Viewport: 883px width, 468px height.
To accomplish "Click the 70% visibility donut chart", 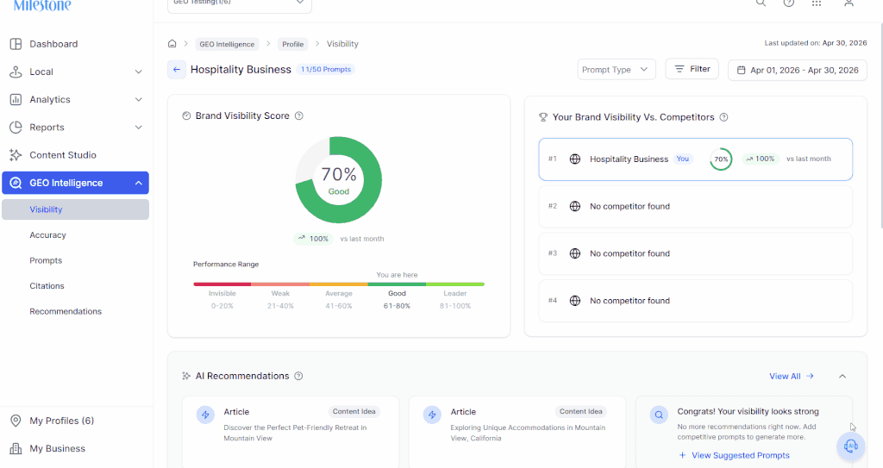I will (338, 179).
